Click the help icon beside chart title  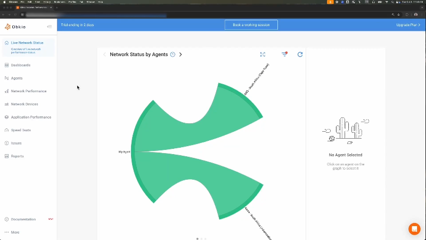(173, 54)
